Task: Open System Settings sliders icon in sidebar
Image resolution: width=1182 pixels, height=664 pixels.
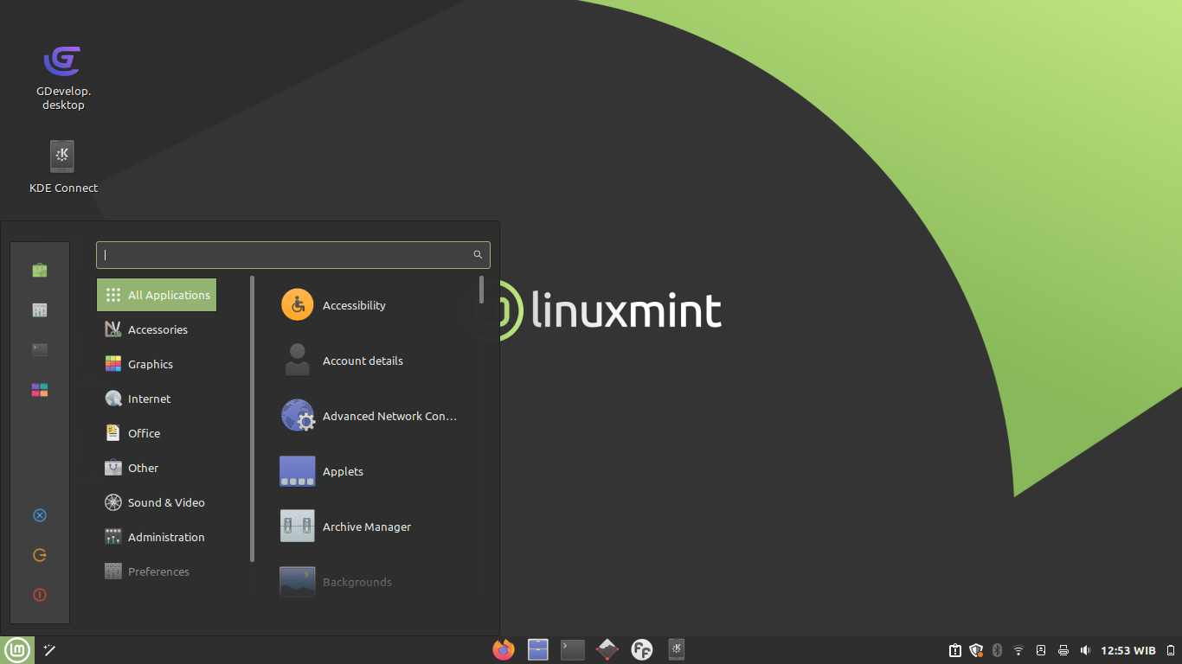Action: 40,310
